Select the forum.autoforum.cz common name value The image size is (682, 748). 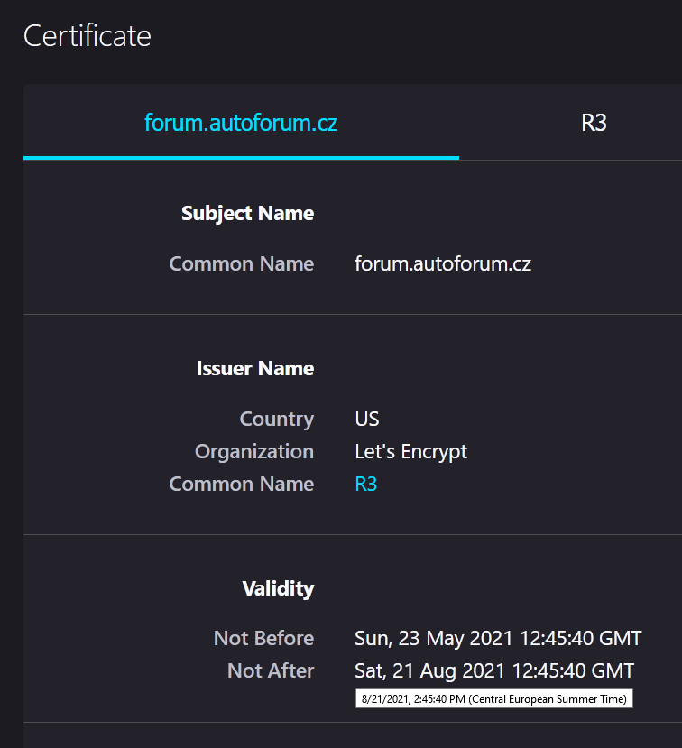pos(443,263)
